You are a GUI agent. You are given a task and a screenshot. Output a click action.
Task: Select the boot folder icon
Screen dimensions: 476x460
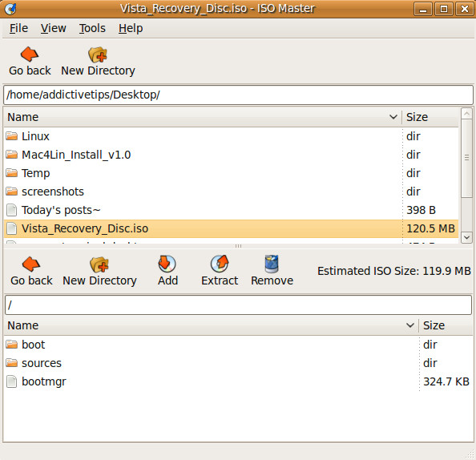11,345
